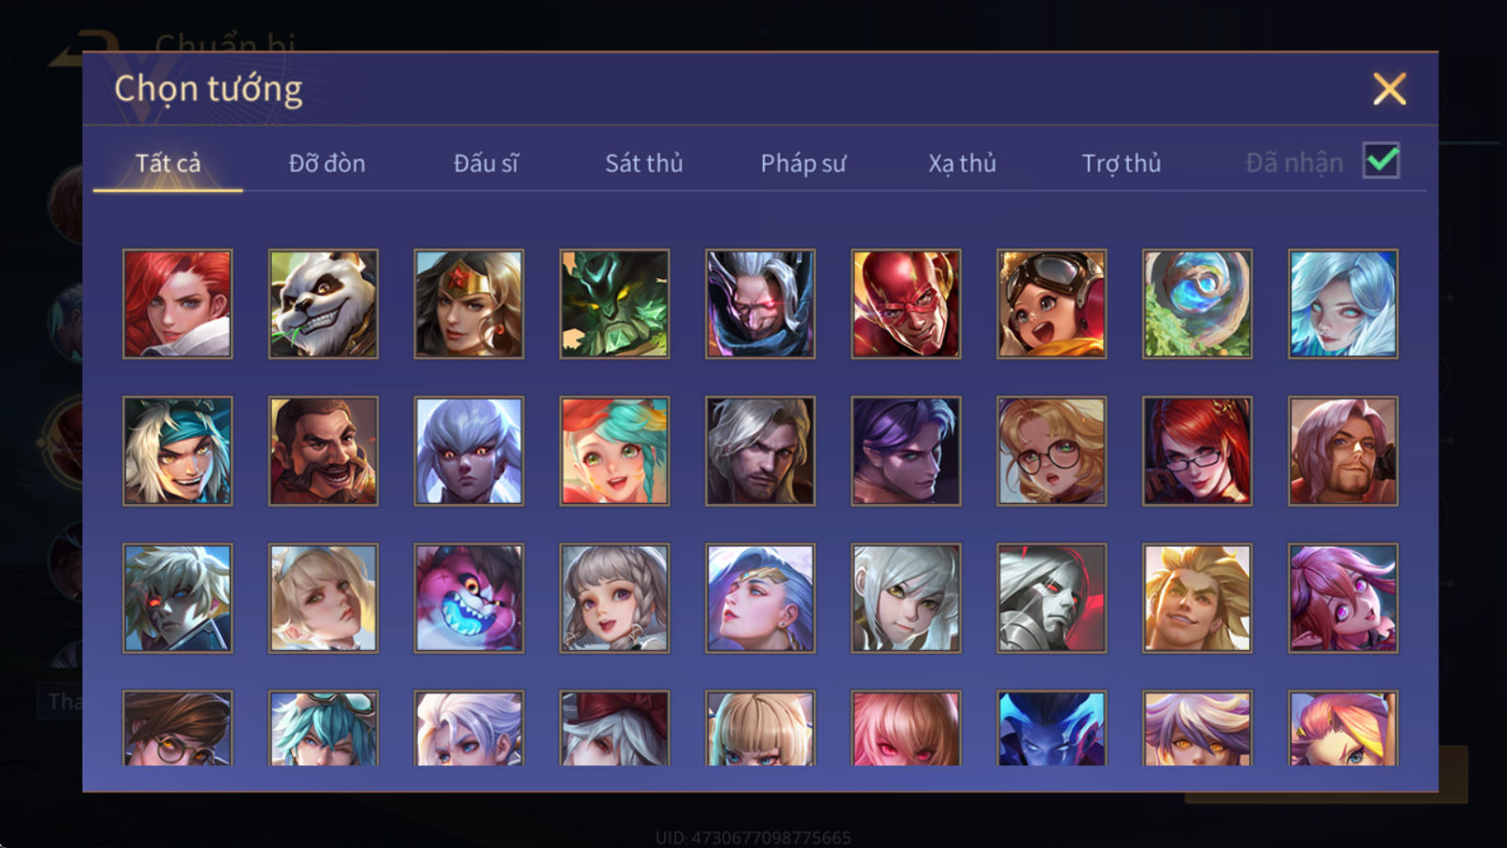1507x848 pixels.
Task: Select the silver armored knight hero
Action: point(1051,597)
